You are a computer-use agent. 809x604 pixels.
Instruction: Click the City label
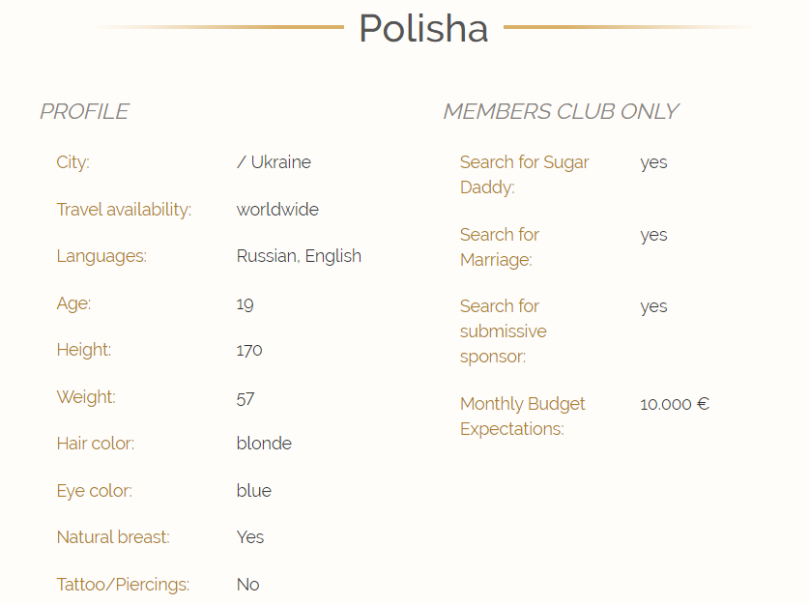click(72, 162)
